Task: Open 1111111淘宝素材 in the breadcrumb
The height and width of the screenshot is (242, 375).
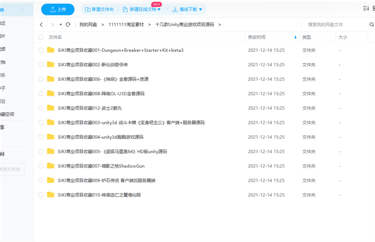Action: pos(126,25)
